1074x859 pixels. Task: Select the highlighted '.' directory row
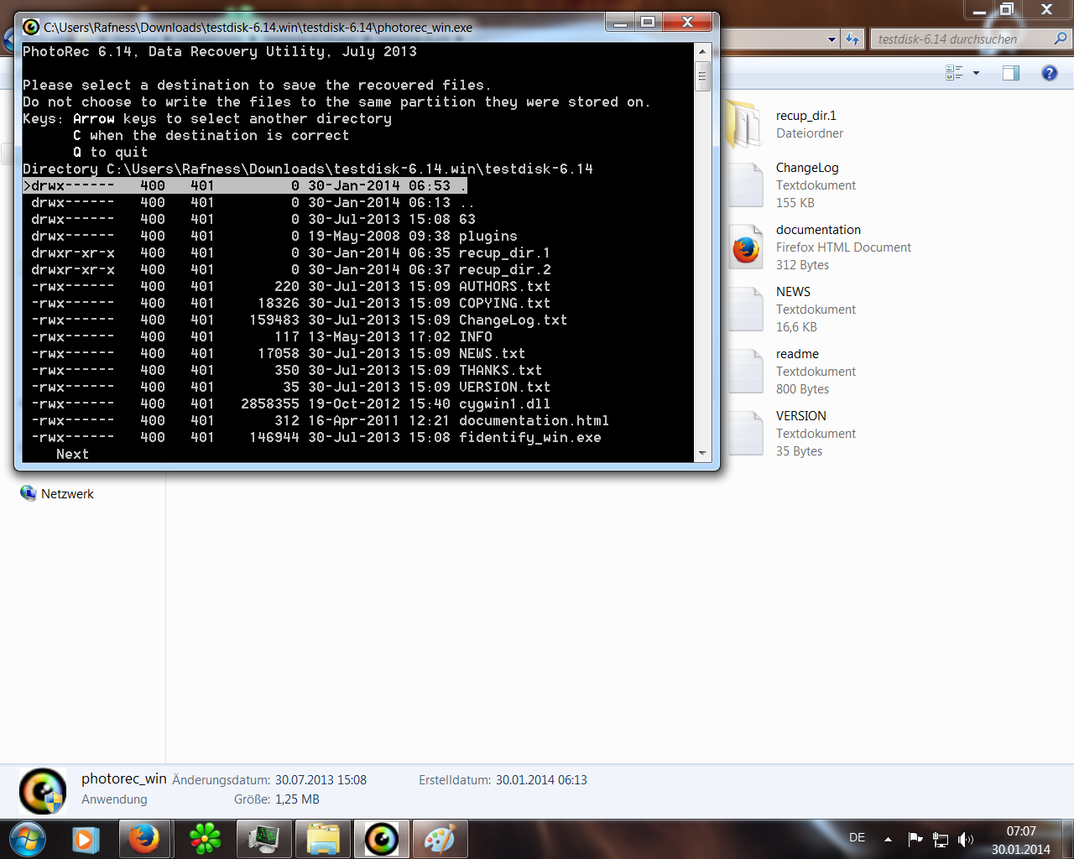coord(245,185)
